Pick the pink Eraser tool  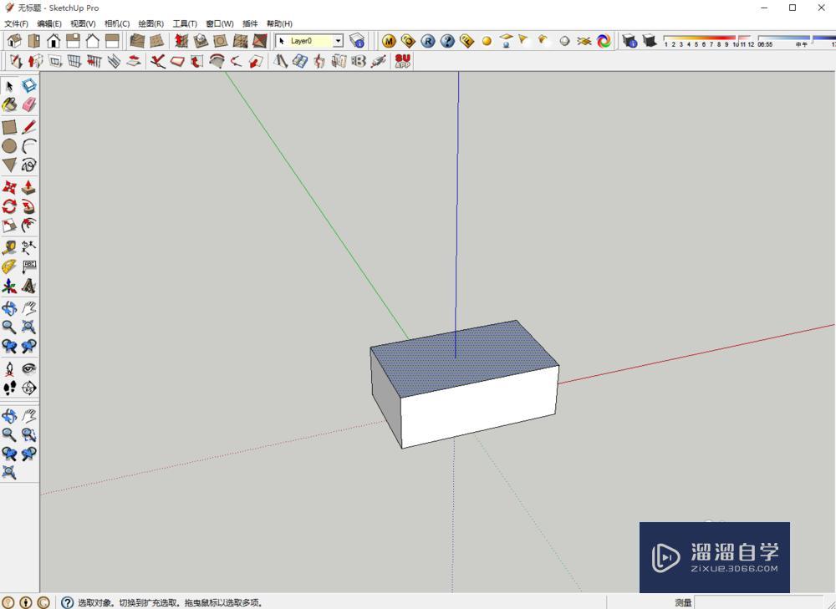[28, 104]
